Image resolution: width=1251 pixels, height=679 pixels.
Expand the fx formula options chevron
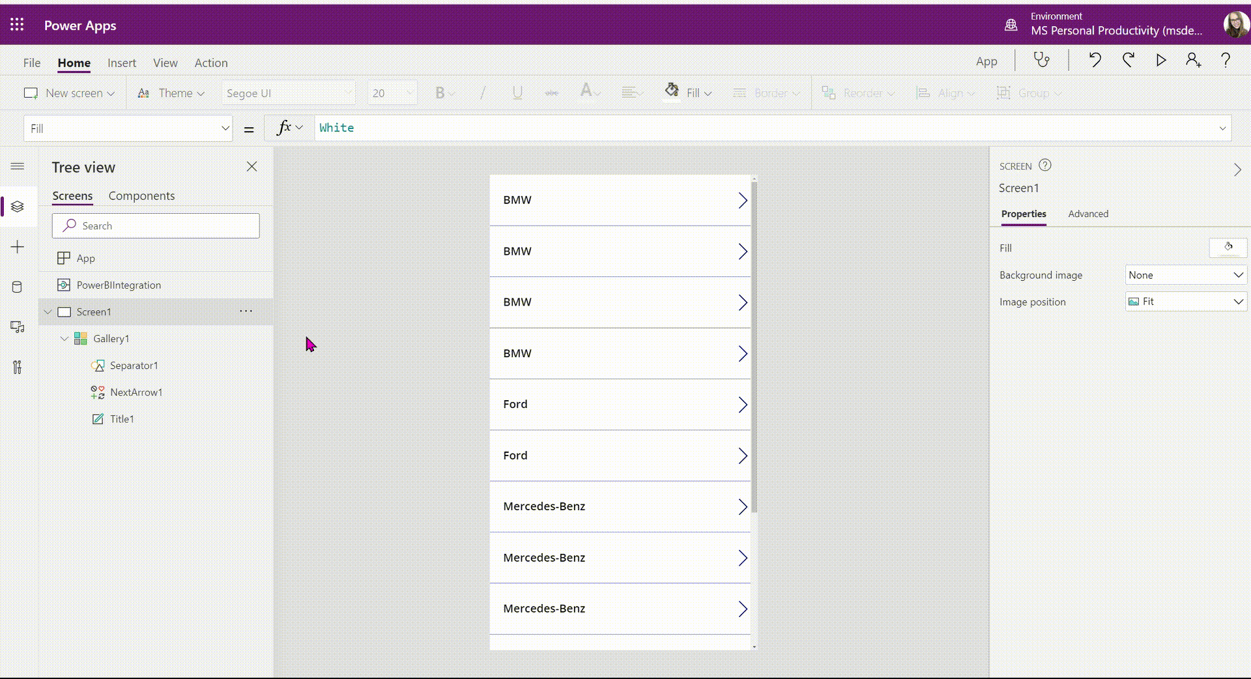pos(300,128)
